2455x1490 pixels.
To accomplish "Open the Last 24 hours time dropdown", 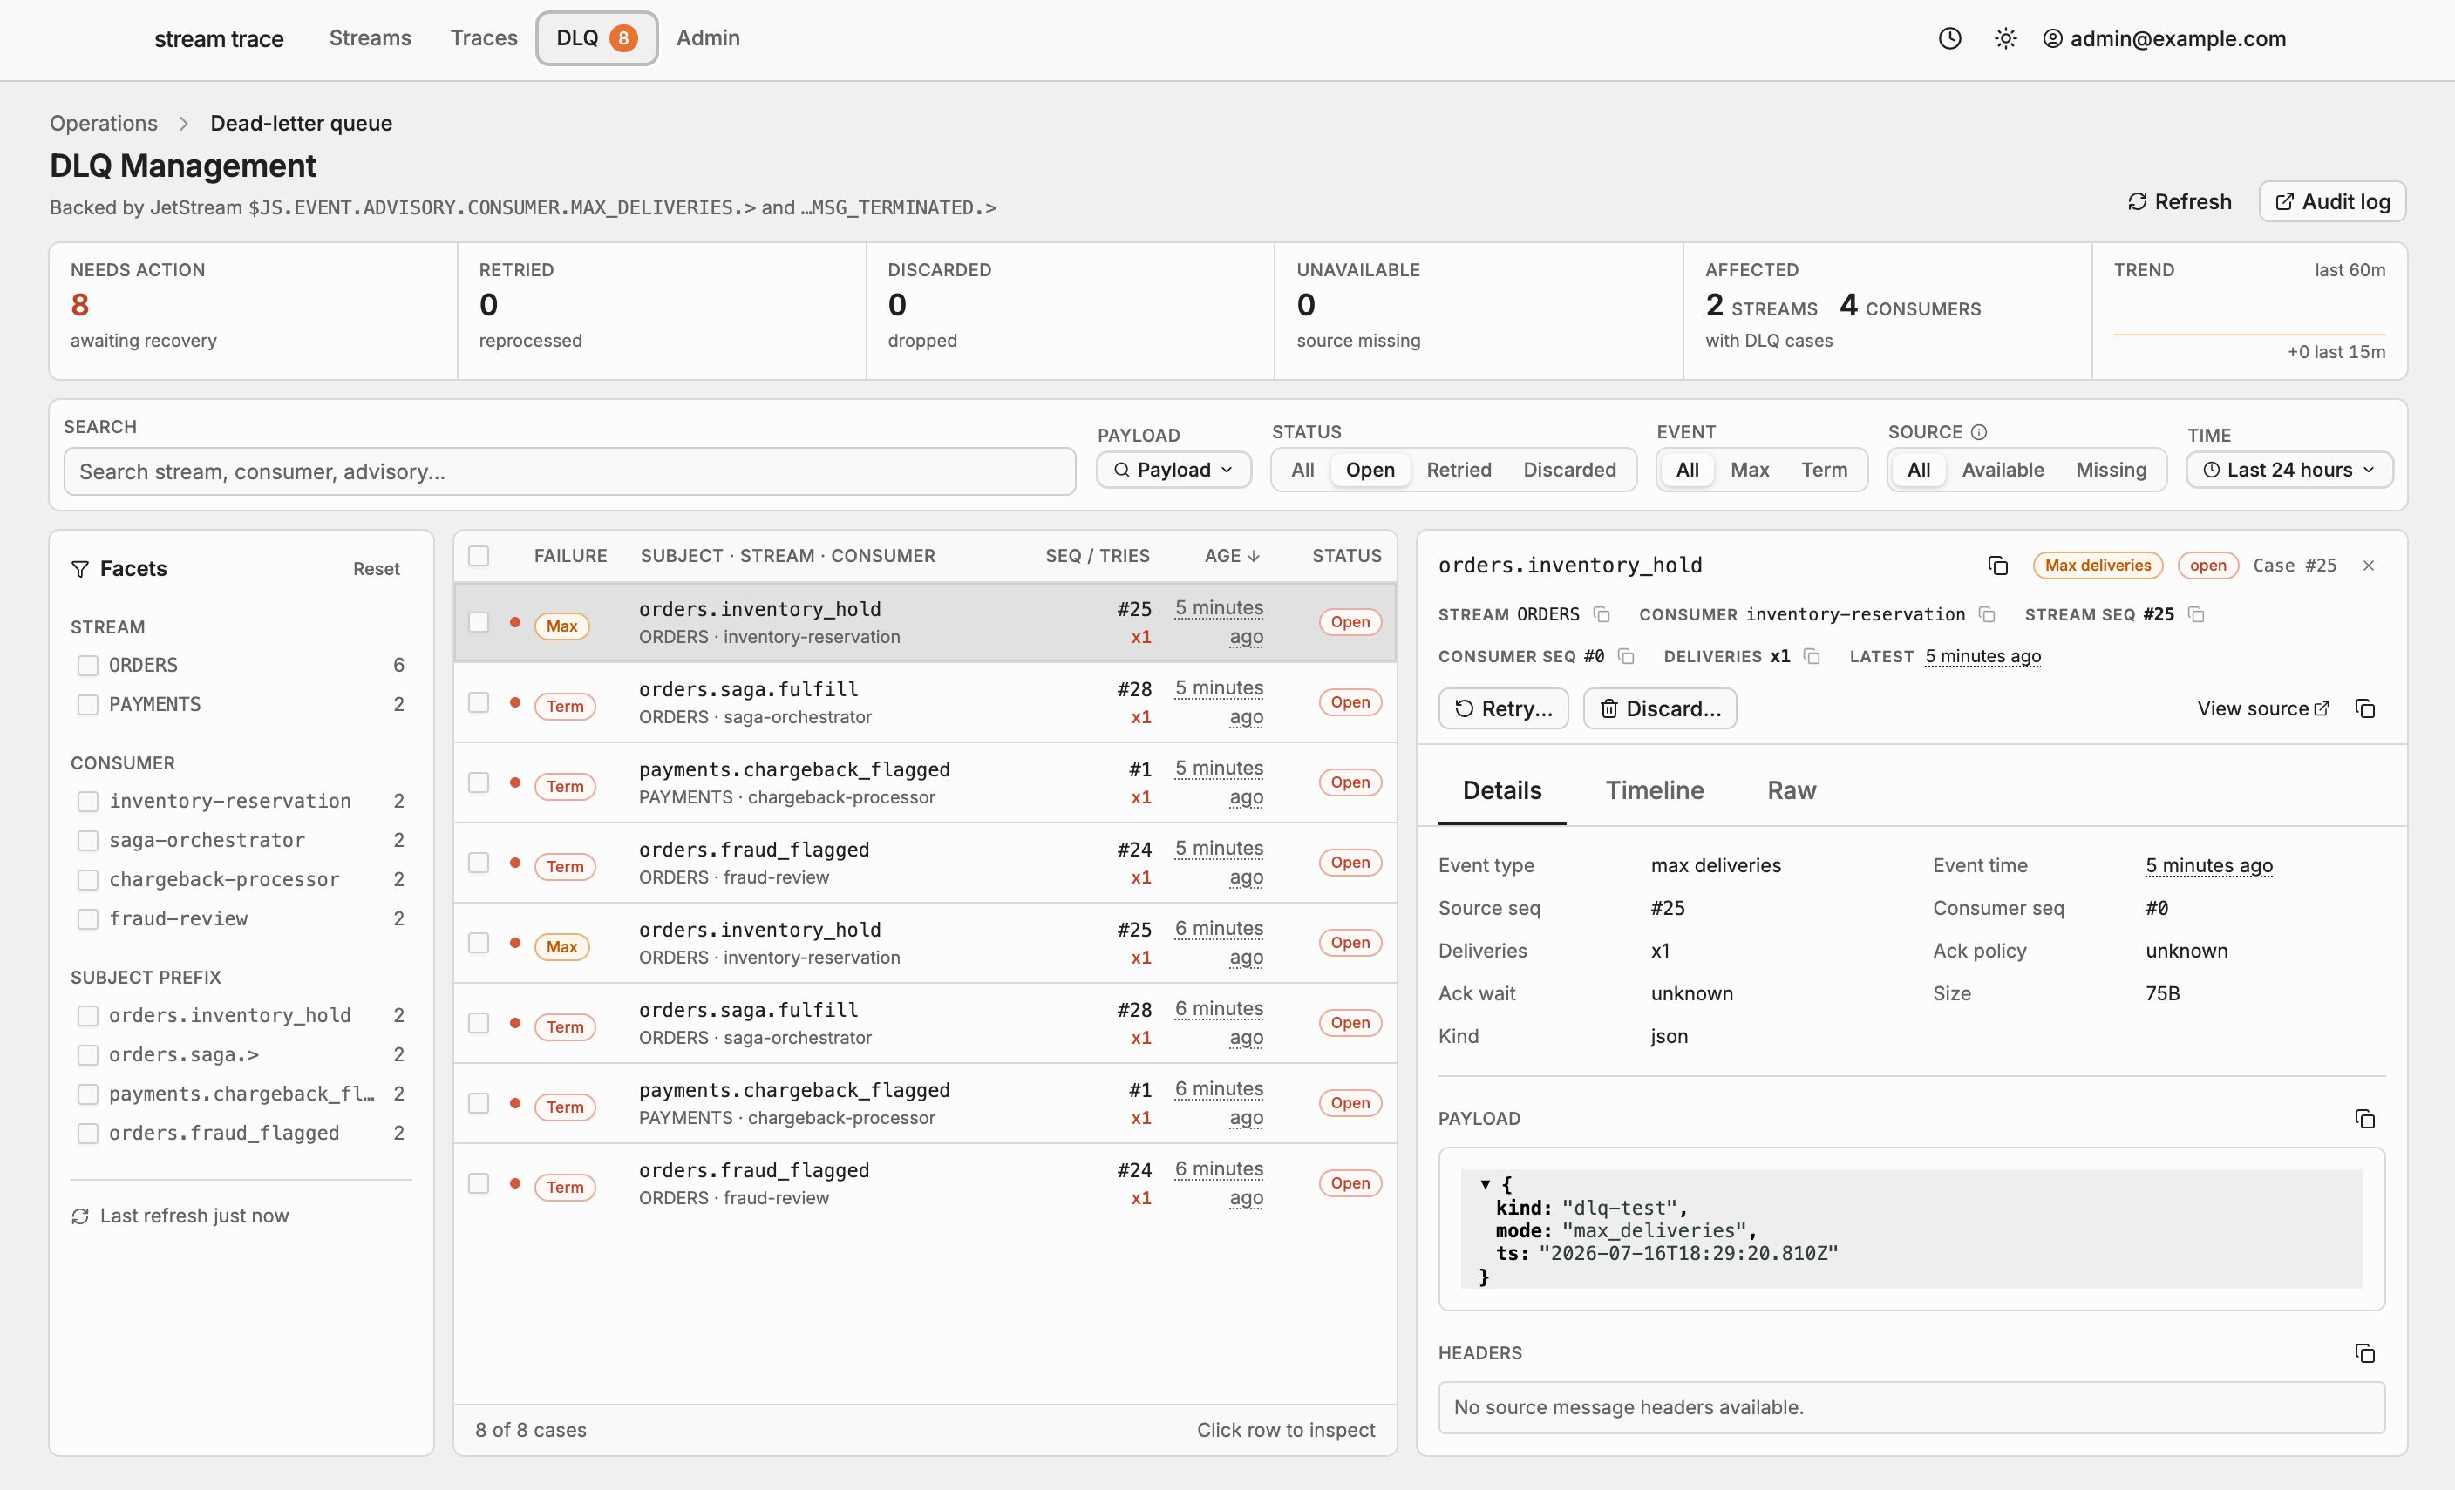I will (x=2289, y=471).
